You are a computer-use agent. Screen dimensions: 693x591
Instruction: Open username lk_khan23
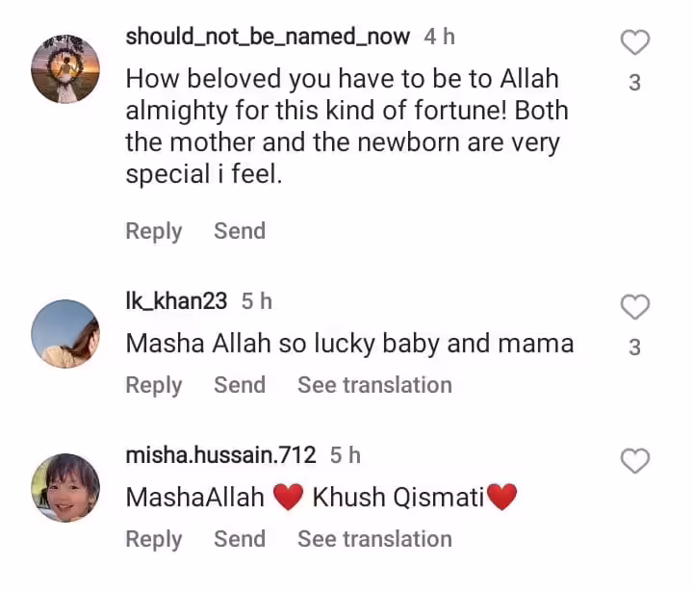pos(176,301)
